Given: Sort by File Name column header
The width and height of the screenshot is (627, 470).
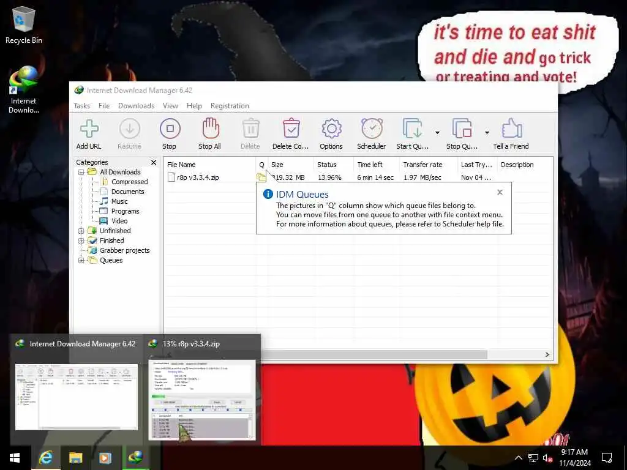Looking at the screenshot, I should tap(209, 165).
